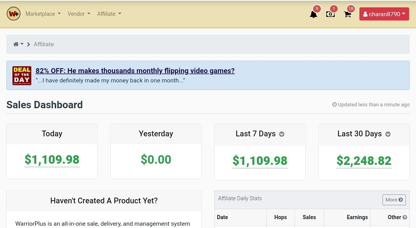The height and width of the screenshot is (228, 416).
Task: Click the Earnings column header
Action: pyautogui.click(x=357, y=217)
